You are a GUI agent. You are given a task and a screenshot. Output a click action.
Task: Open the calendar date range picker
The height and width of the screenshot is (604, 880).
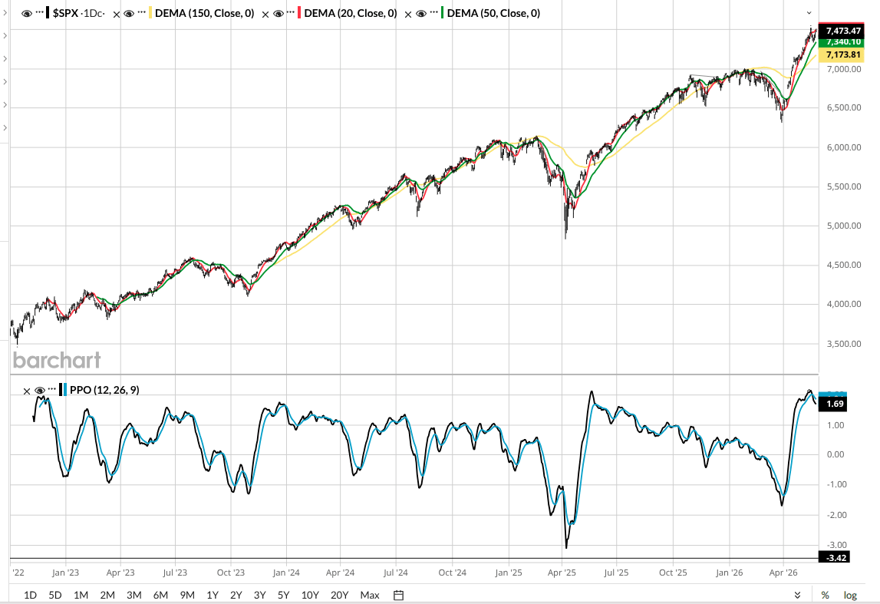click(x=398, y=595)
